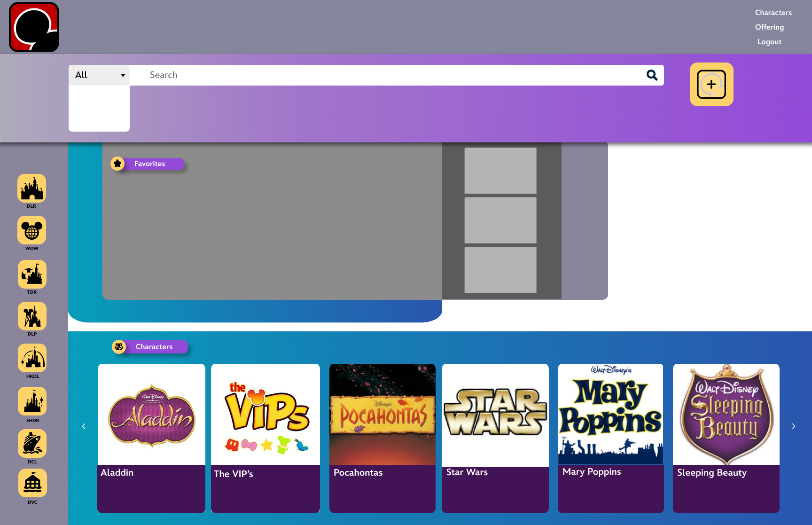Open the Pocahontas character card
812x525 pixels.
click(x=383, y=438)
